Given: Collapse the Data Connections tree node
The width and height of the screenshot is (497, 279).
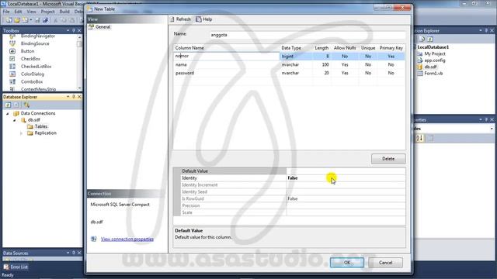Looking at the screenshot, I should click(x=8, y=114).
